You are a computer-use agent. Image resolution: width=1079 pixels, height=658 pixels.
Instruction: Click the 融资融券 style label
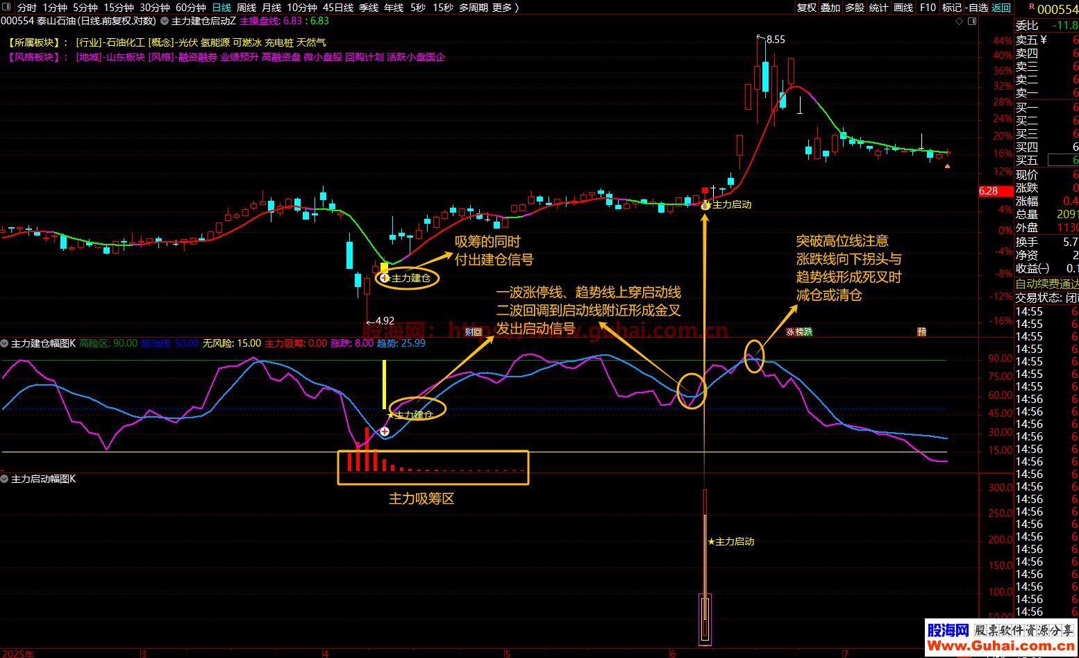198,57
